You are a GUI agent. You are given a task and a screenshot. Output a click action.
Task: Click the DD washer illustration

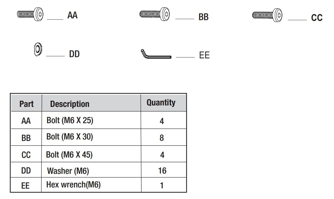[38, 49]
